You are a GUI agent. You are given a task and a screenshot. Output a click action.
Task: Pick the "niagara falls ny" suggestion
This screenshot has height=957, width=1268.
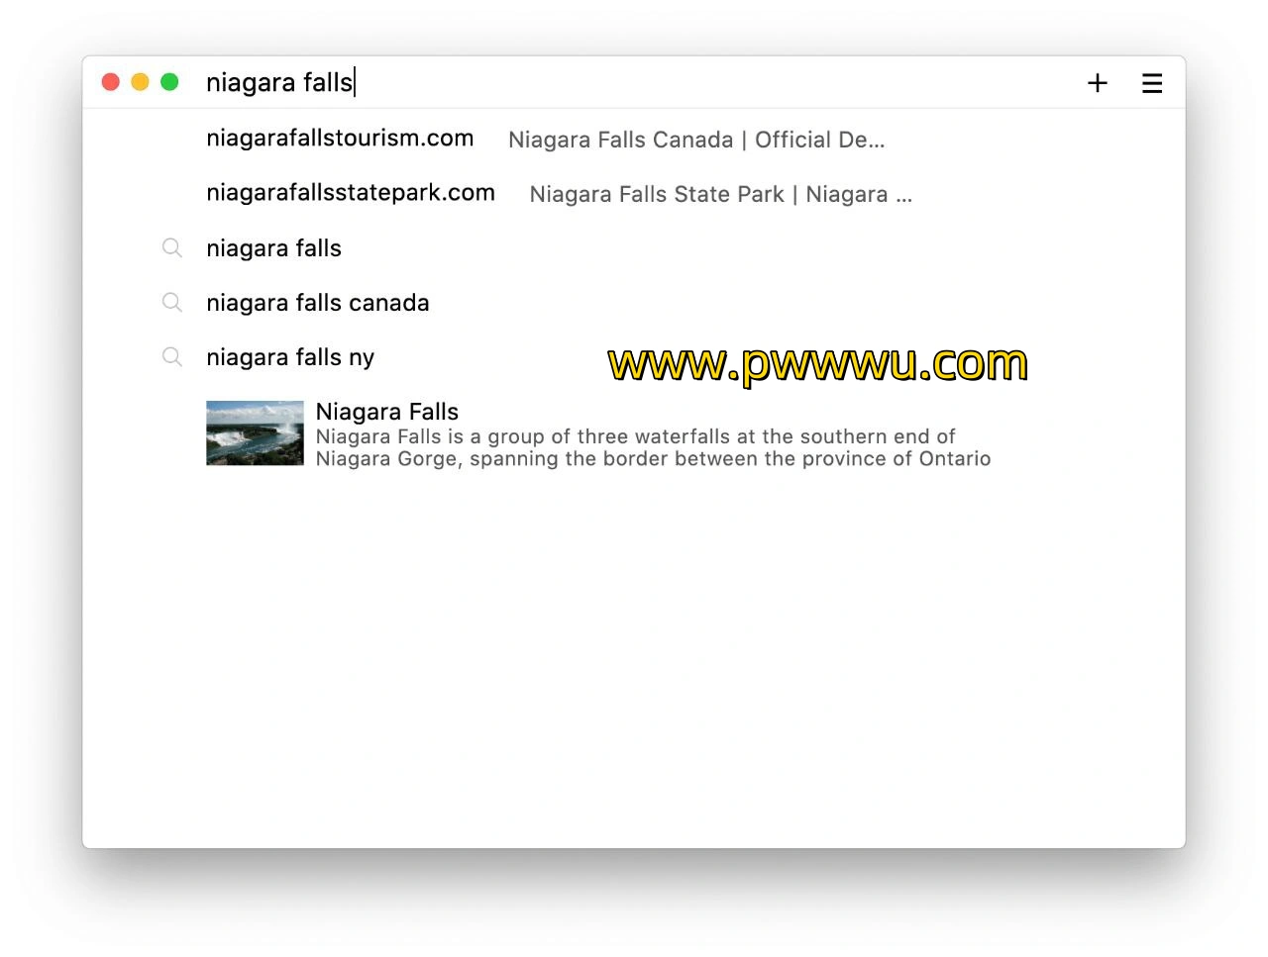click(290, 357)
